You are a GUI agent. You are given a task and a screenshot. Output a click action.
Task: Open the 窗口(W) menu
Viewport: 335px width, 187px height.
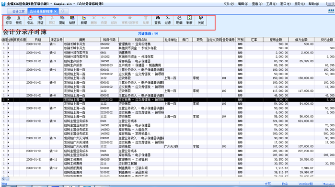click(285, 4)
